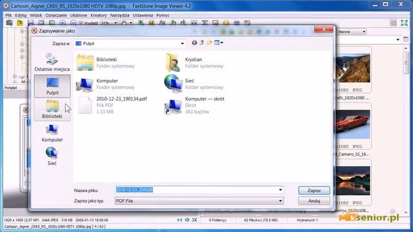The image size is (413, 232).
Task: Click the rotate right icon in FastStone toolbar
Action: [x=183, y=23]
